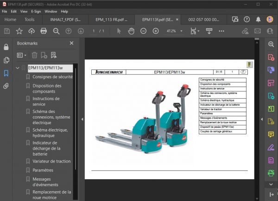Switch to INHALT_f.PDF document tab

click(65, 19)
